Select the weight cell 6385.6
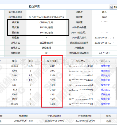The height and width of the screenshot is (125, 117). point(14,66)
